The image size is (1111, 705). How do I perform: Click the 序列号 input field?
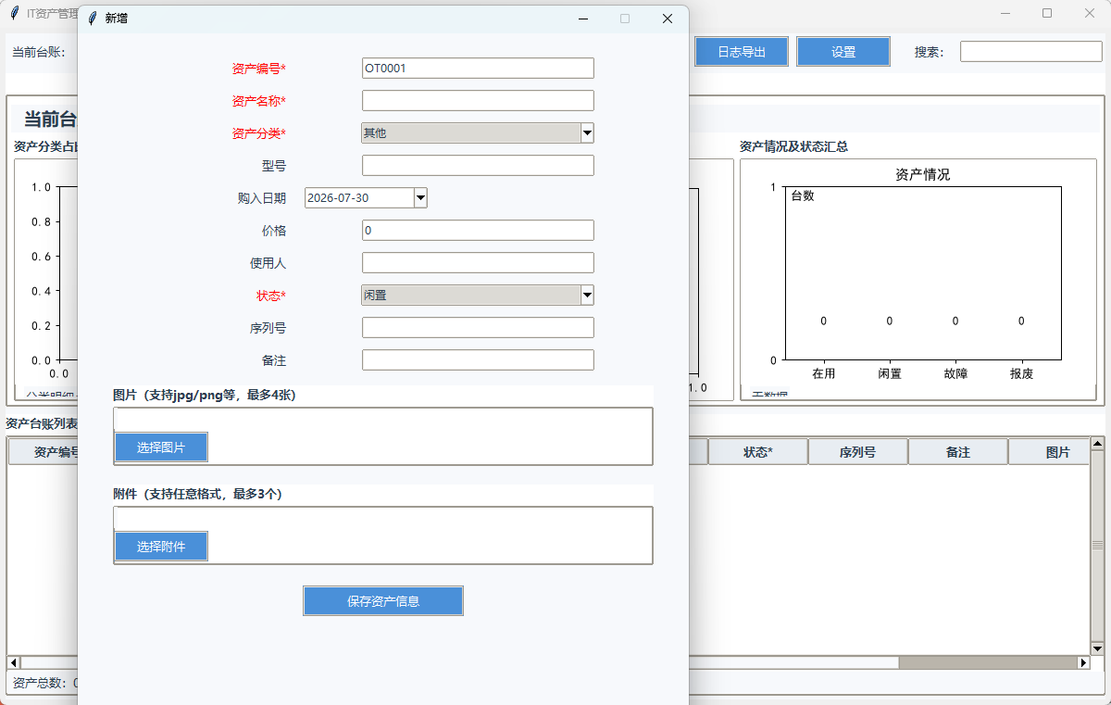(x=478, y=328)
